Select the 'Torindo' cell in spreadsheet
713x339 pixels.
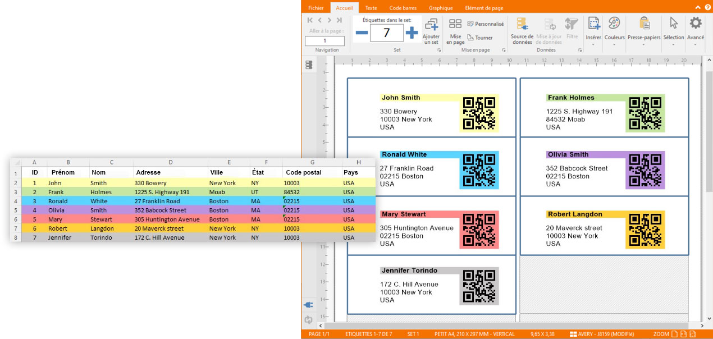(111, 237)
